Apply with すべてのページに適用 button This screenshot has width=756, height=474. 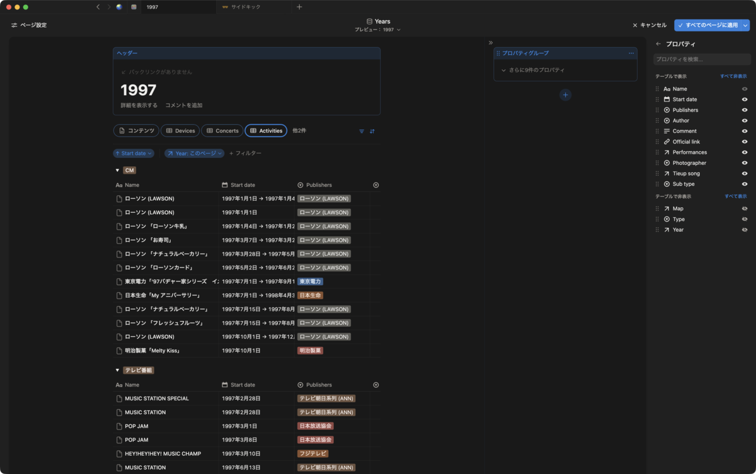[x=707, y=25]
